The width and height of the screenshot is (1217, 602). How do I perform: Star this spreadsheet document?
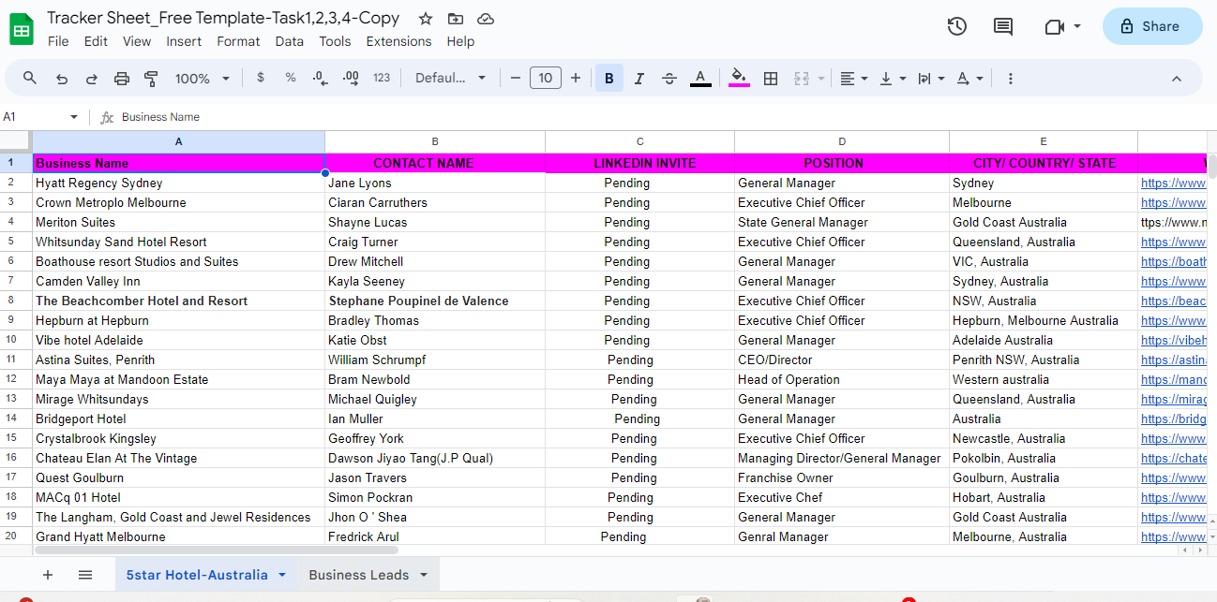coord(426,19)
